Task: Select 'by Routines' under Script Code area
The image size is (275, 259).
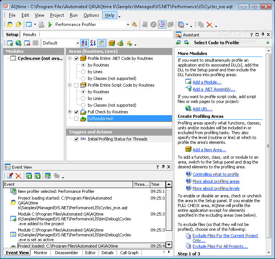Action: 83,92
